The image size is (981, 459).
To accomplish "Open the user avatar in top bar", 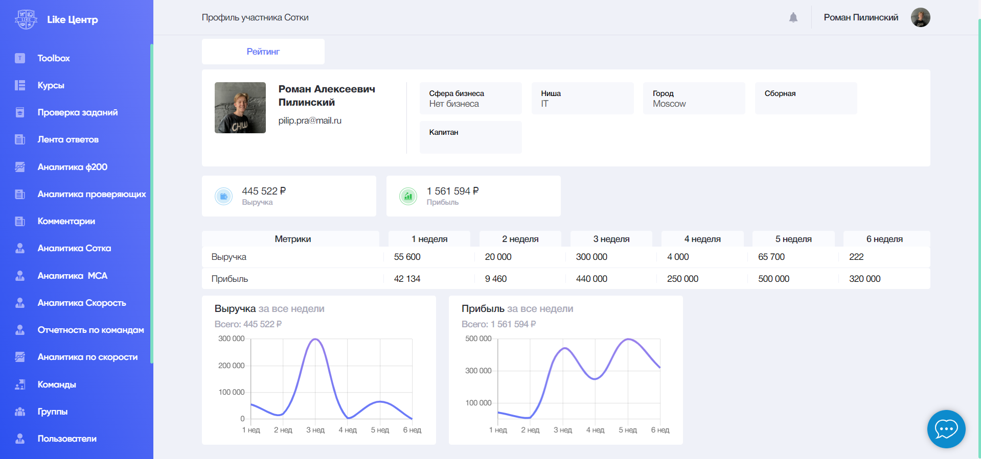I will point(920,17).
